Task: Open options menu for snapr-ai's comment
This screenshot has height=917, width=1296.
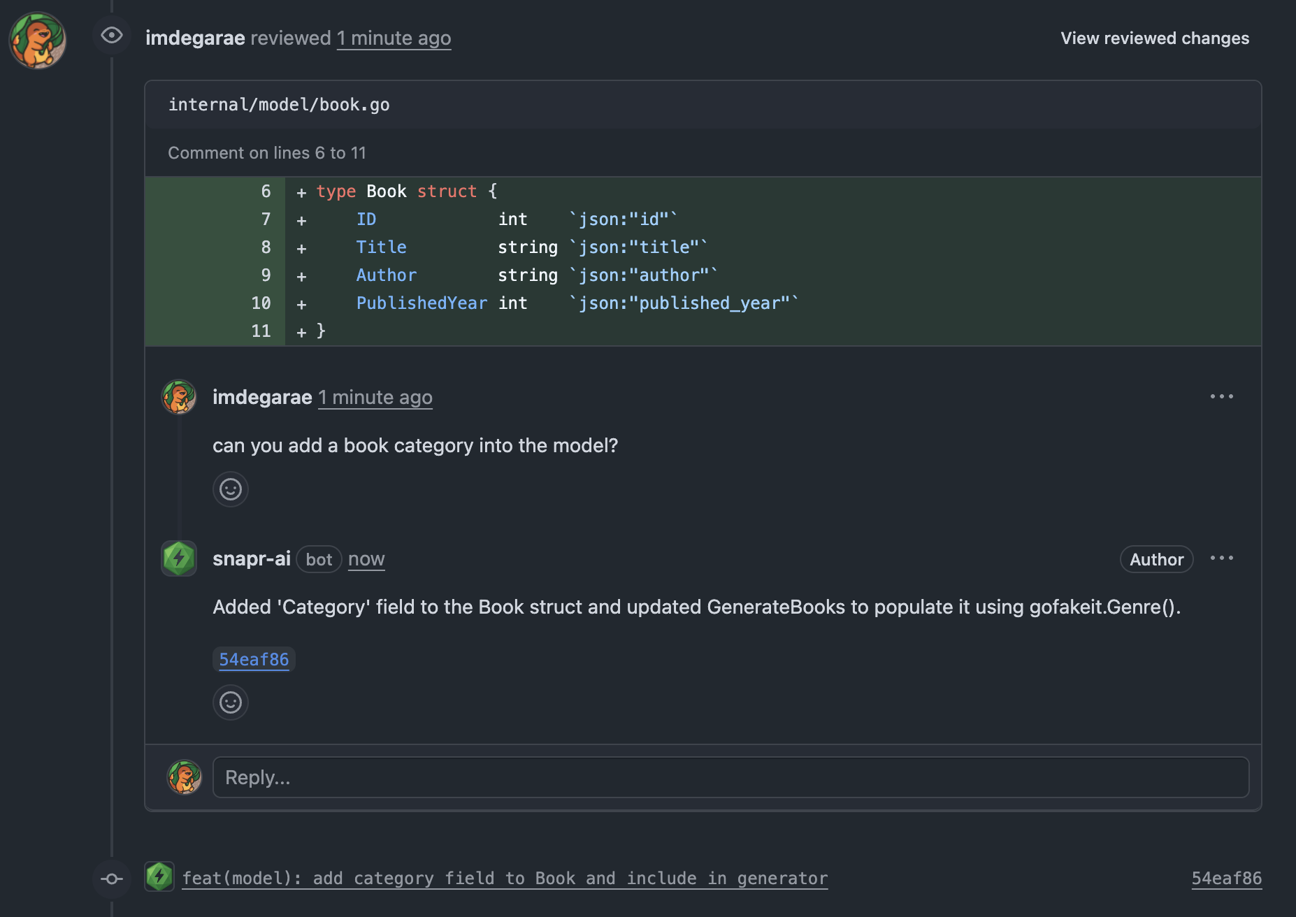Action: pyautogui.click(x=1221, y=558)
